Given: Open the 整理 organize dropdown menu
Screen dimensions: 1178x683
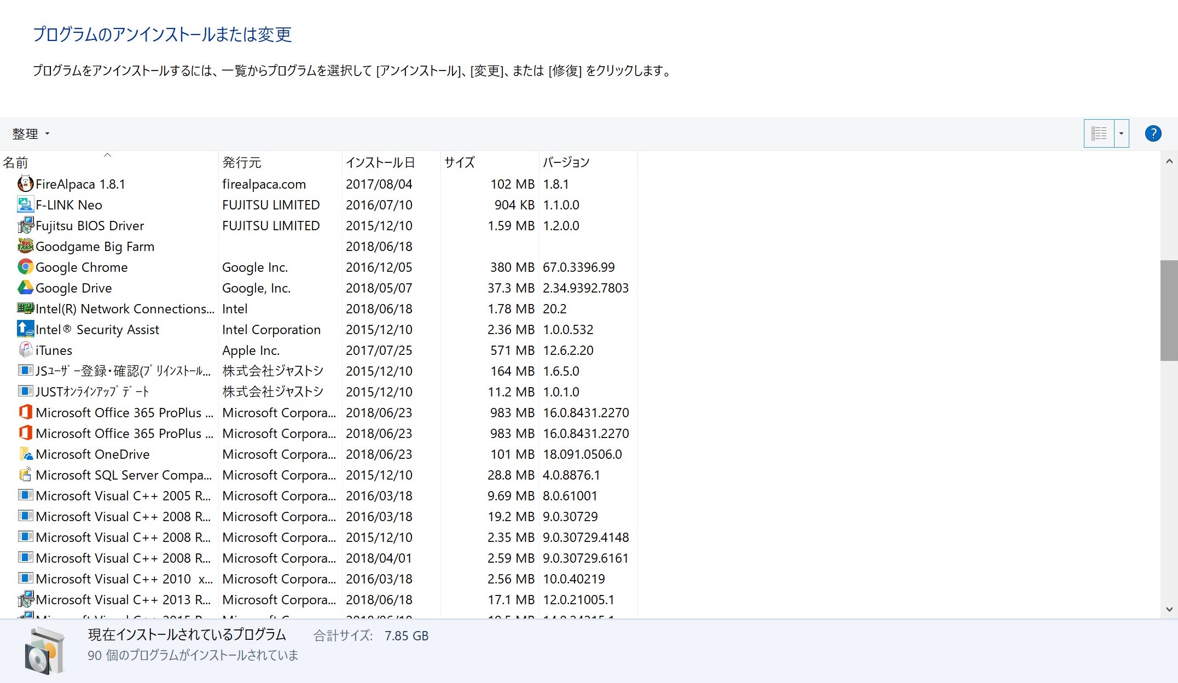Looking at the screenshot, I should pos(31,134).
